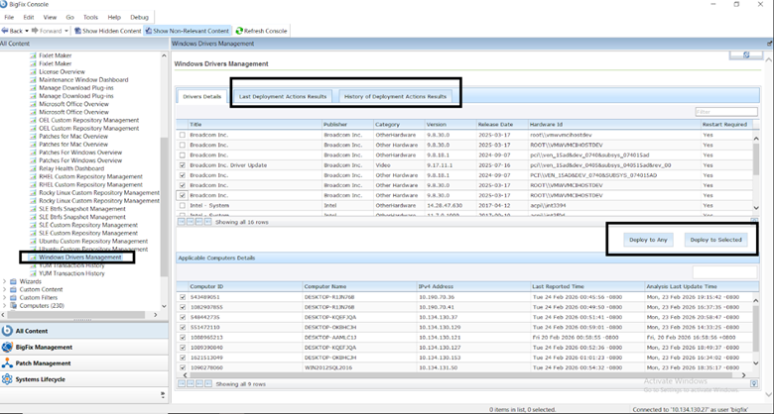This screenshot has height=414, width=774.
Task: Open the Systems Lifecycle domain icon
Action: pos(8,379)
